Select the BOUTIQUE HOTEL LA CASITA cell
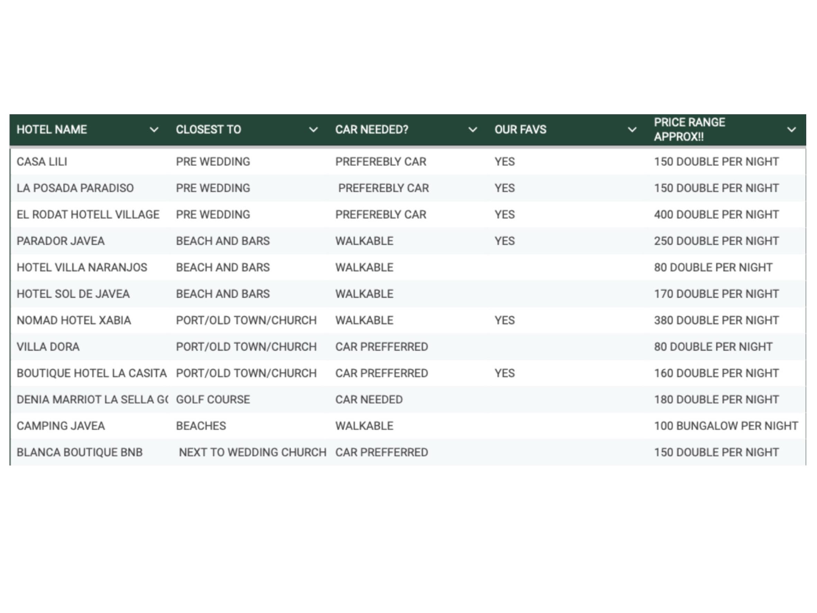 91,373
